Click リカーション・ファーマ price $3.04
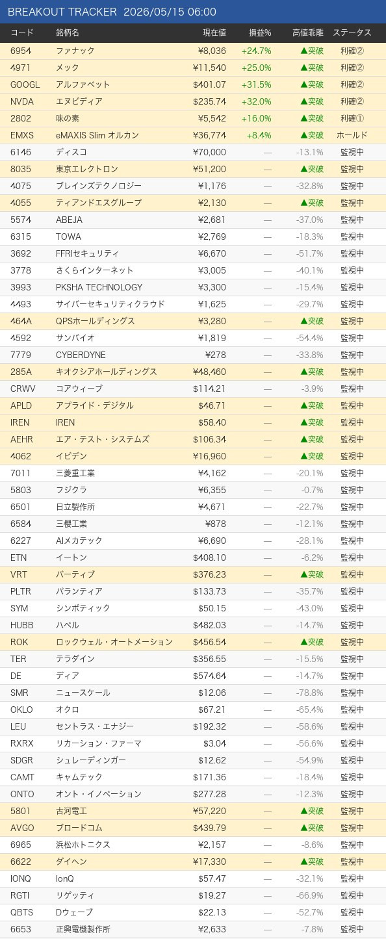This screenshot has height=946, width=386. 214,743
